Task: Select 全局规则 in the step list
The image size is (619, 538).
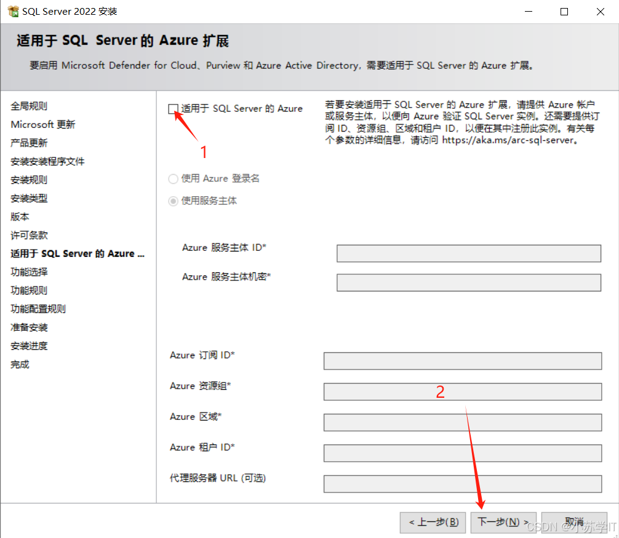Action: coord(29,106)
